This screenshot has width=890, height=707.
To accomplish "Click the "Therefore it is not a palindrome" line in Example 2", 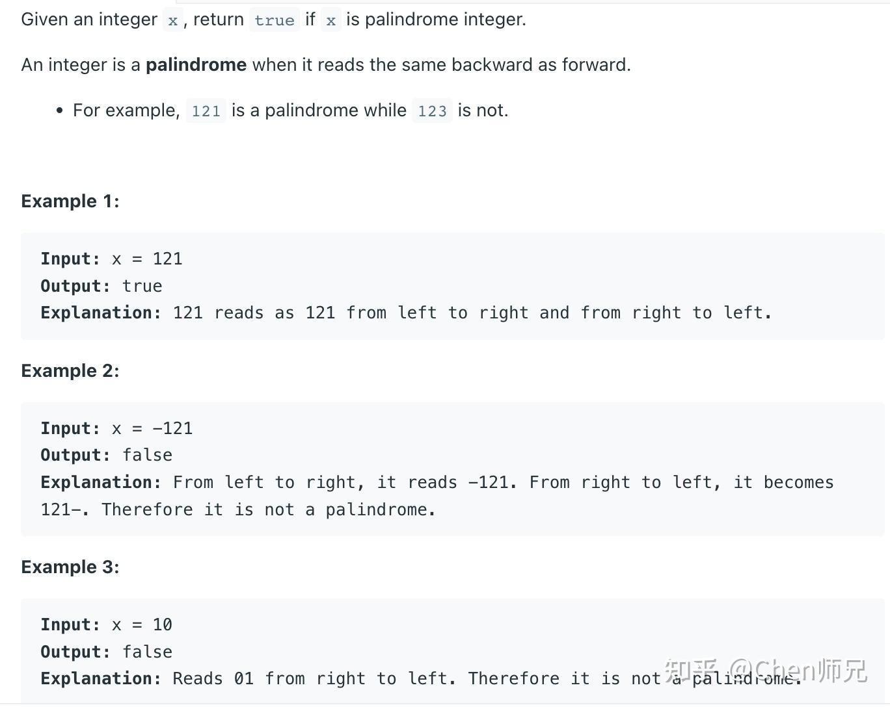I will tap(238, 510).
